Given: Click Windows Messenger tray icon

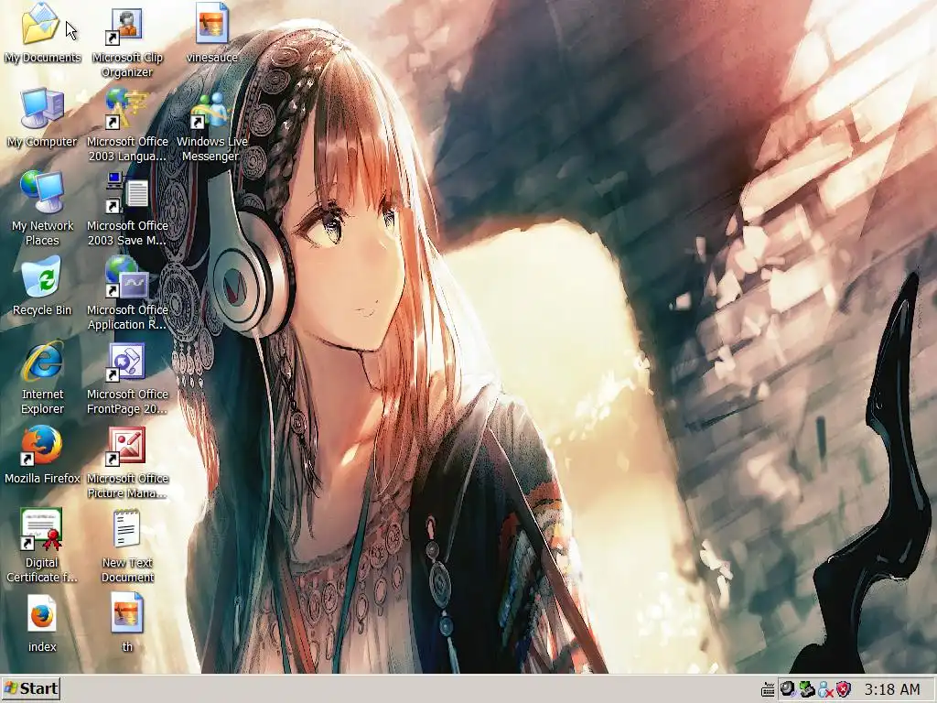Looking at the screenshot, I should (x=825, y=689).
